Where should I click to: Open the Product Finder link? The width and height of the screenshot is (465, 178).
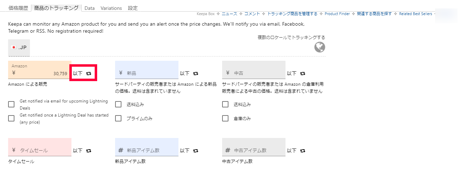coord(337,14)
